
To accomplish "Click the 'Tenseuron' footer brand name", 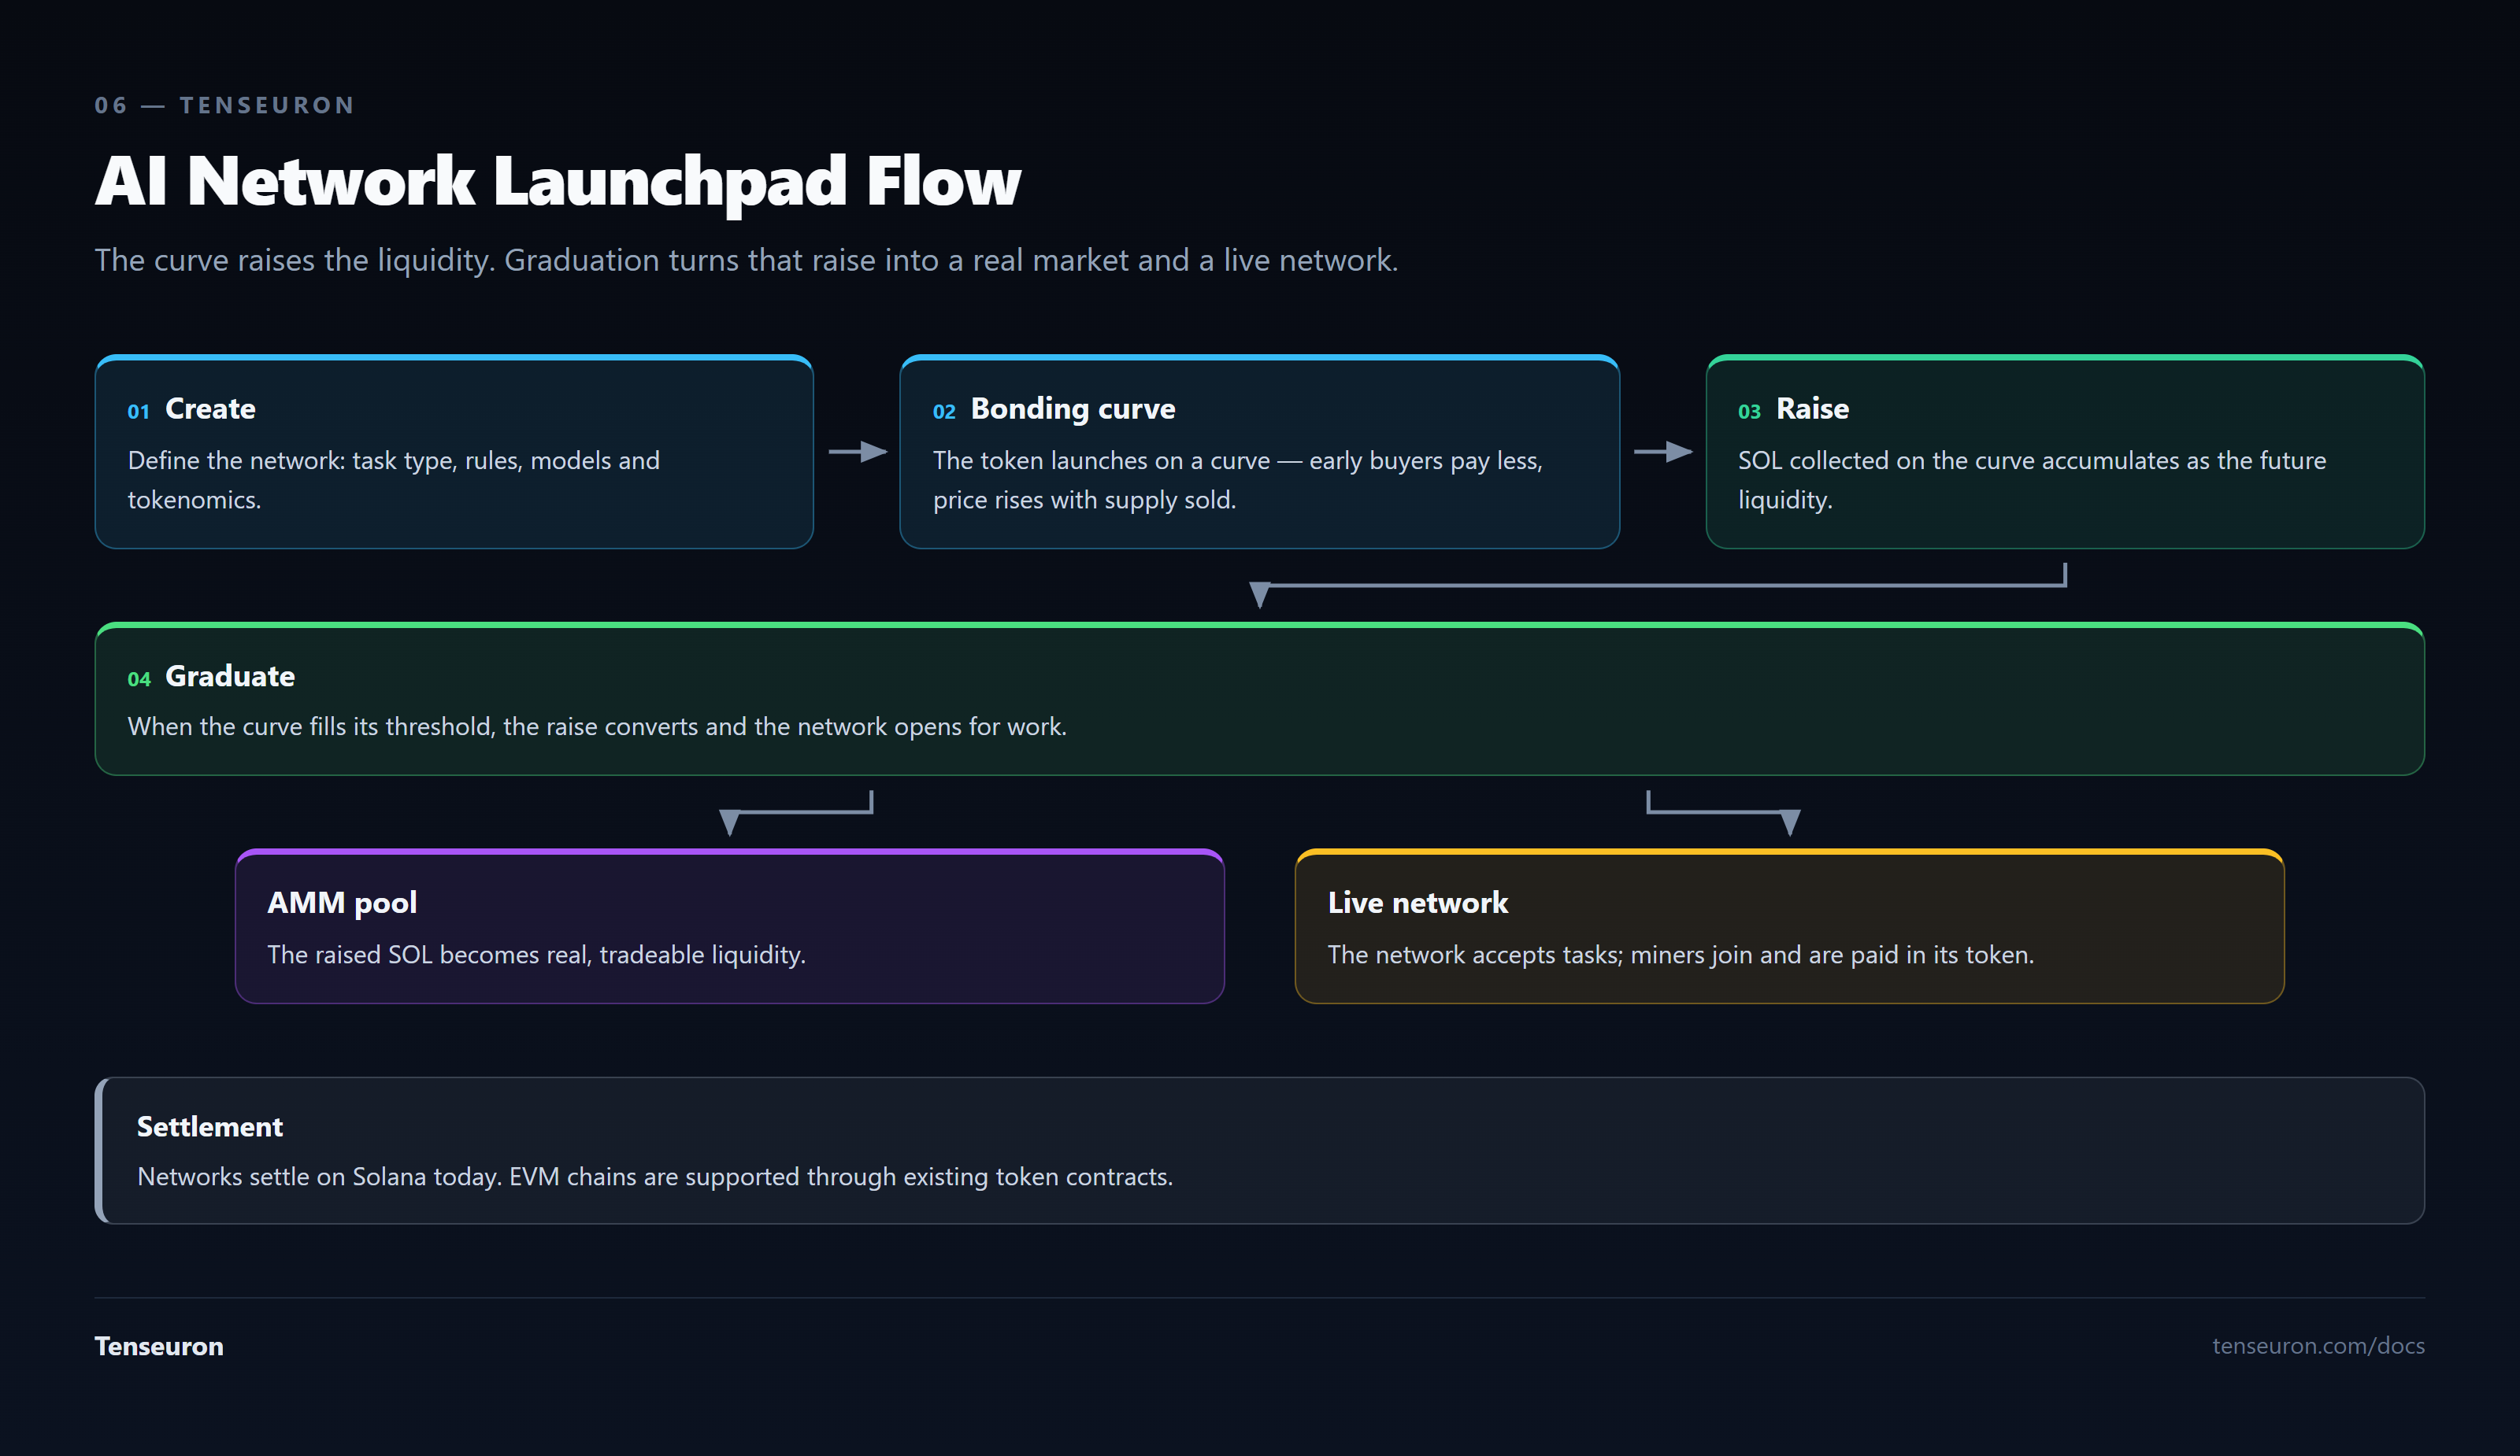I will coord(159,1347).
